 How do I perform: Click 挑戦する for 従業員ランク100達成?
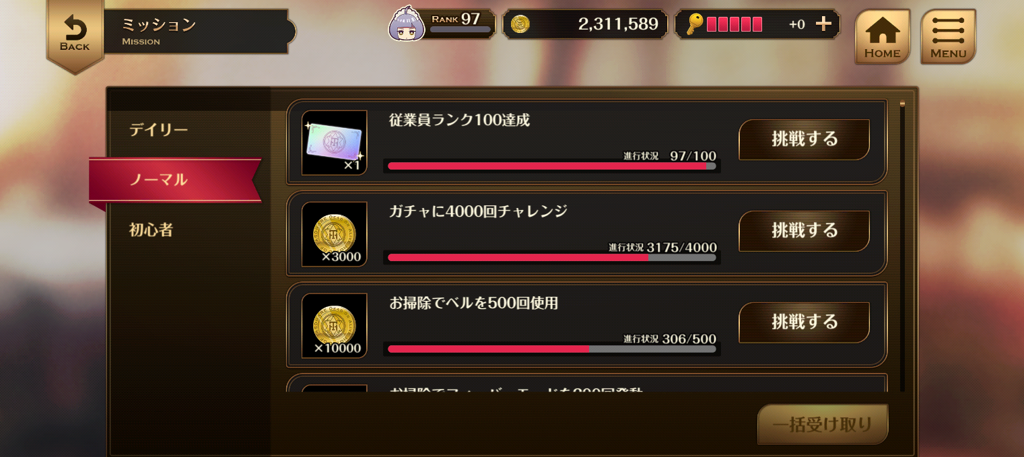pos(805,139)
